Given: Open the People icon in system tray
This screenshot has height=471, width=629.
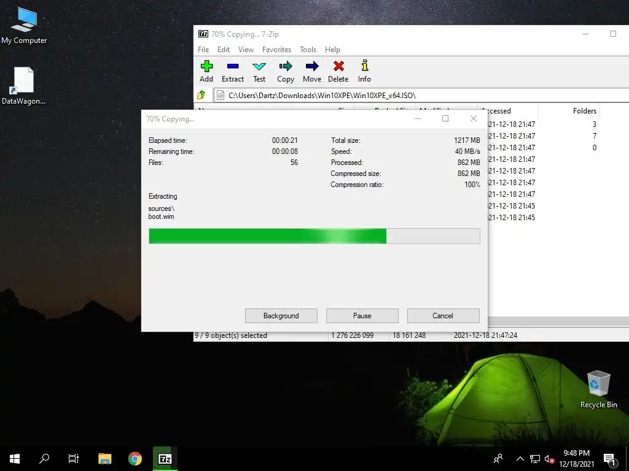Looking at the screenshot, I should tap(498, 459).
